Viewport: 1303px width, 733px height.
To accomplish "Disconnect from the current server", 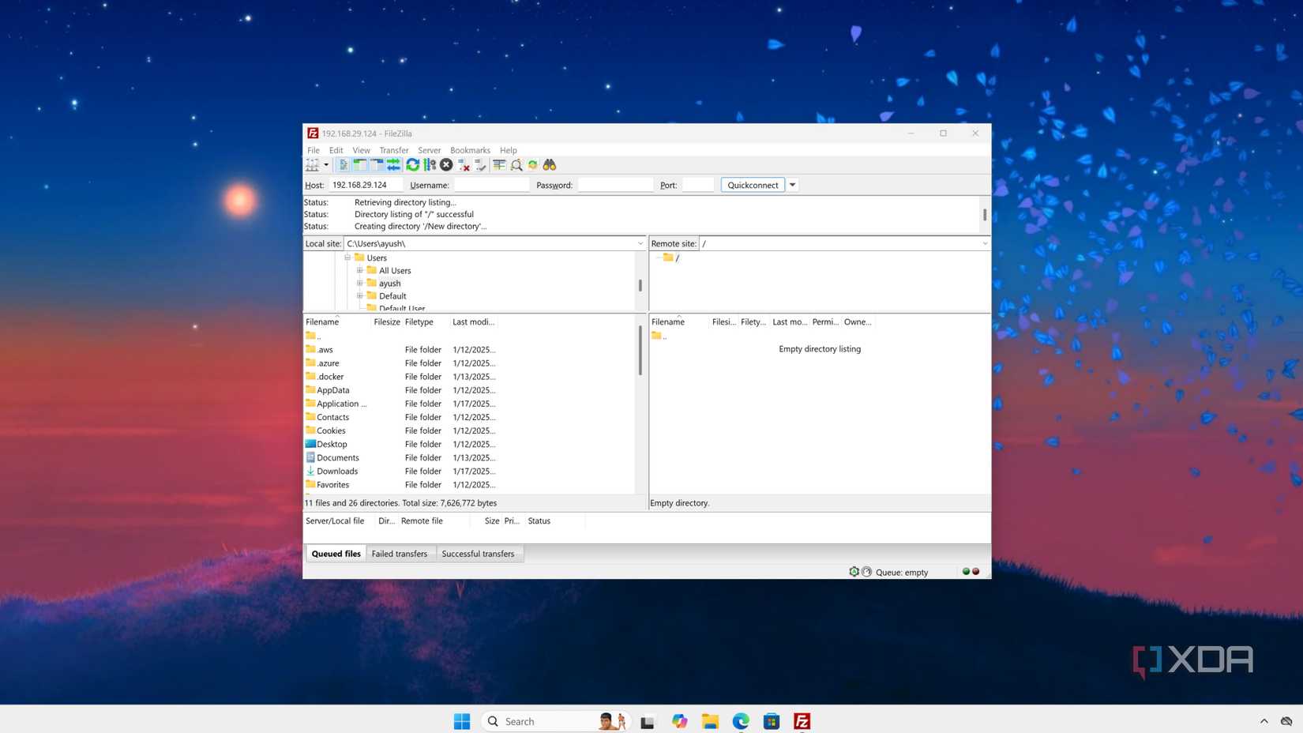I will click(464, 165).
